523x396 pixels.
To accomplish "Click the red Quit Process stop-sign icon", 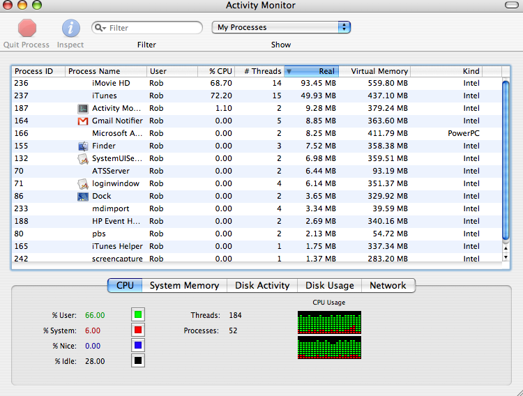I will (27, 28).
